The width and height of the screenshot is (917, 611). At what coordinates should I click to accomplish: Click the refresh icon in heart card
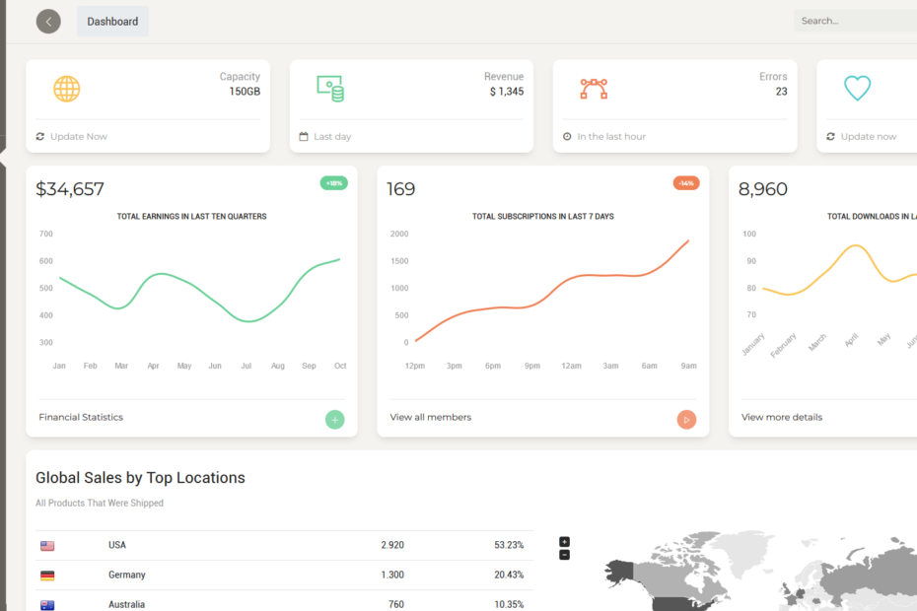(x=830, y=136)
